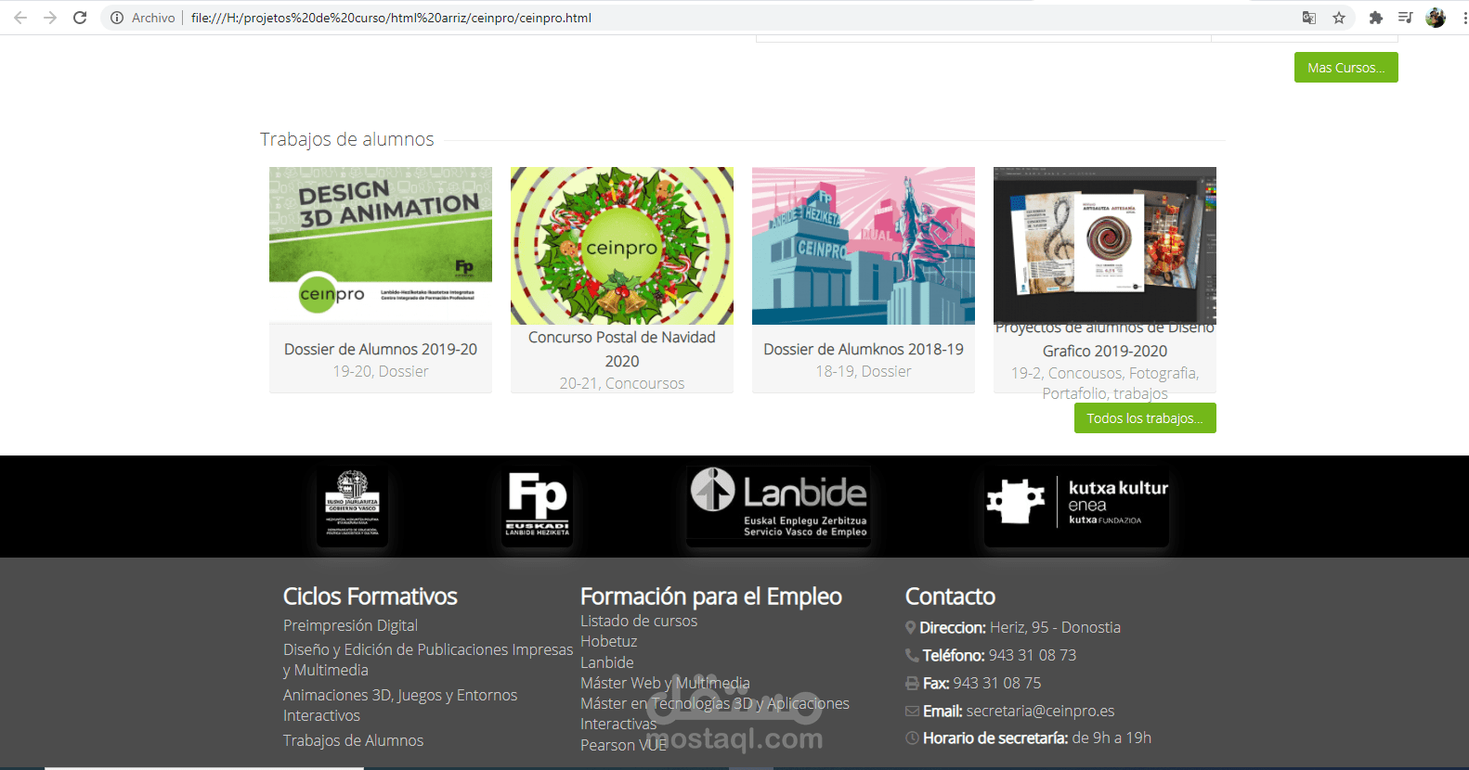Image resolution: width=1469 pixels, height=770 pixels.
Task: Click the Gobierno Vasco logo
Action: click(x=352, y=506)
